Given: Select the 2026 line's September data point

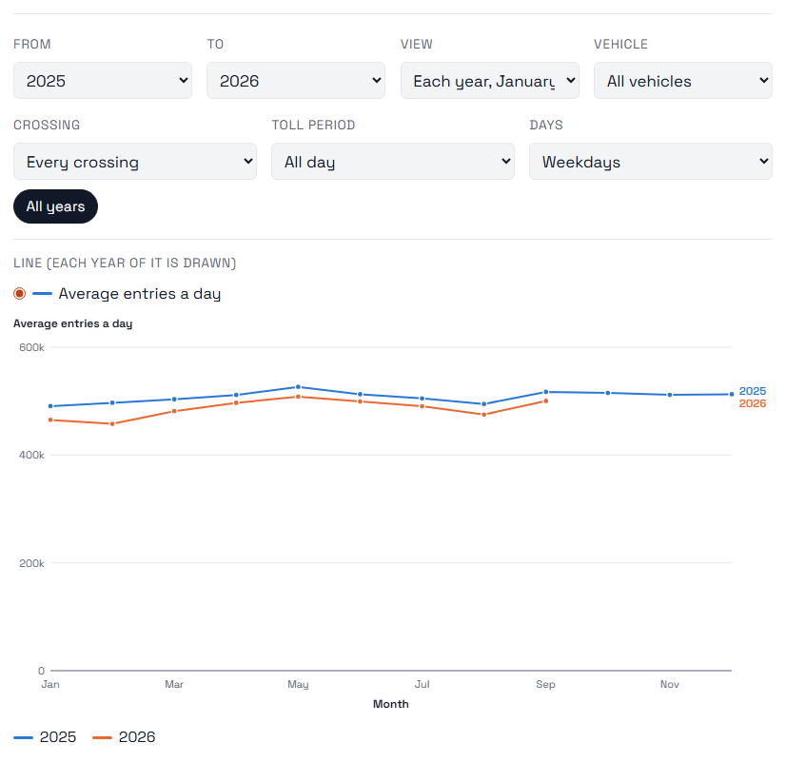Looking at the screenshot, I should click(x=546, y=401).
